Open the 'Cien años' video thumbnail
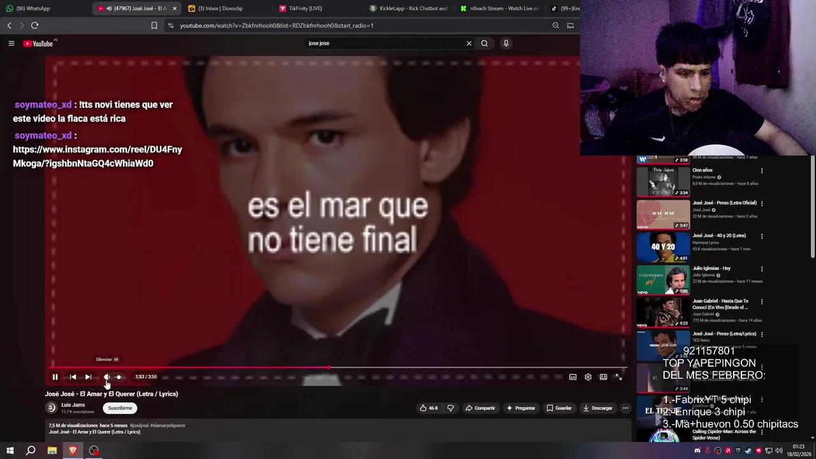Viewport: 816px width, 459px height. coord(663,182)
